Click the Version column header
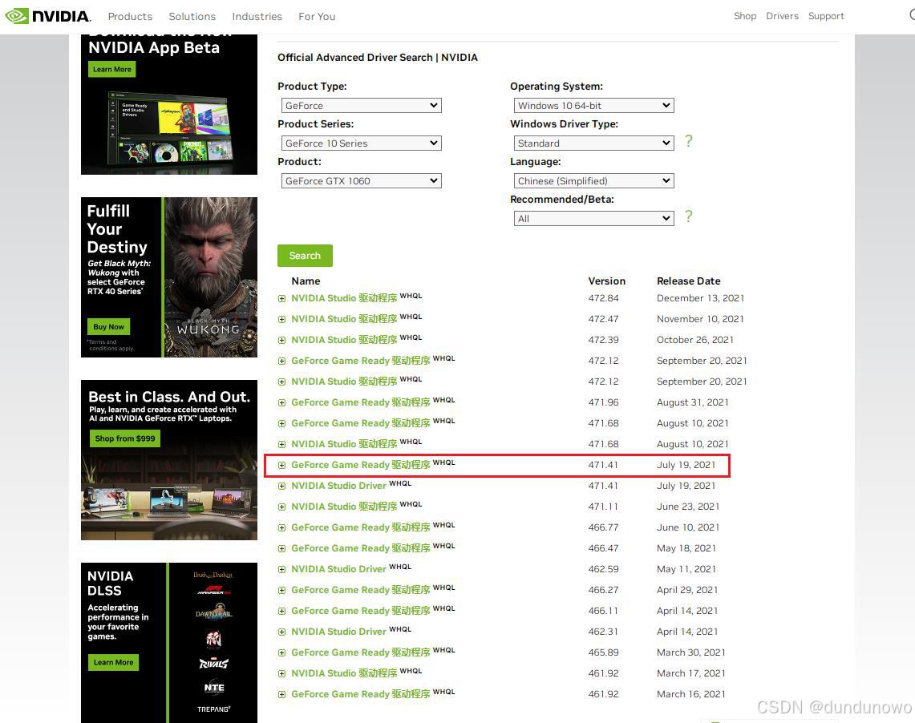 (x=606, y=281)
